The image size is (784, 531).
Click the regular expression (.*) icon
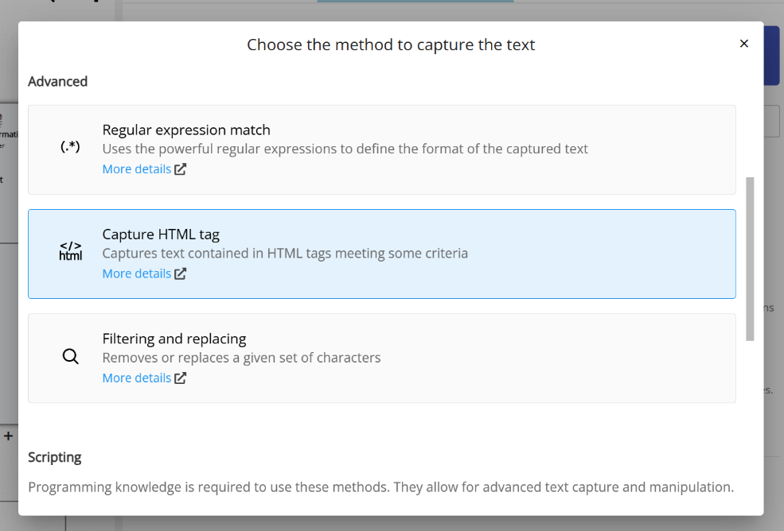(70, 148)
